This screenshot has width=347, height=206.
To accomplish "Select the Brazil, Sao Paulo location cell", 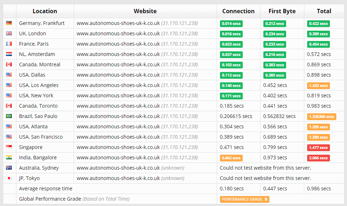I will tap(45, 116).
